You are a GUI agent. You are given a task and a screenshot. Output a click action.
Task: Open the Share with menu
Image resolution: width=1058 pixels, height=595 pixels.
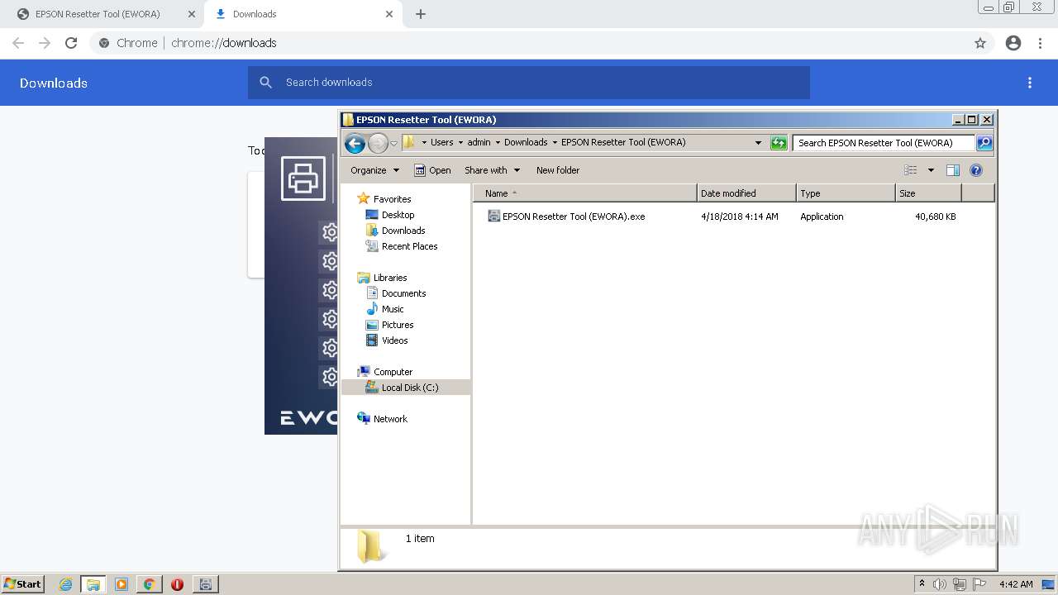coord(492,170)
